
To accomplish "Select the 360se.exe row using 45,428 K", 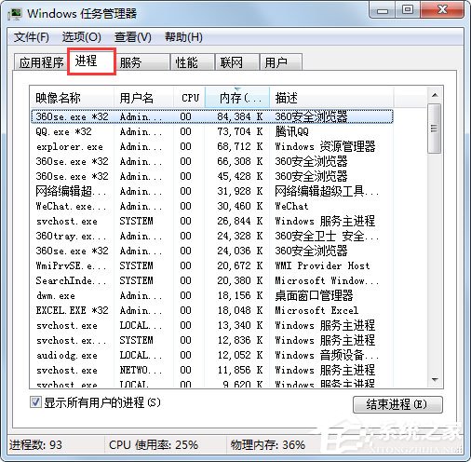I will (x=212, y=176).
